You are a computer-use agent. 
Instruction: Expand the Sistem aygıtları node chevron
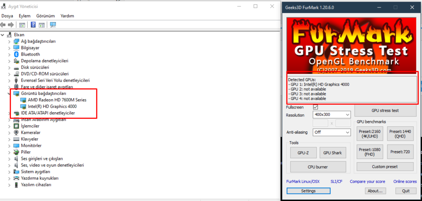(9, 172)
